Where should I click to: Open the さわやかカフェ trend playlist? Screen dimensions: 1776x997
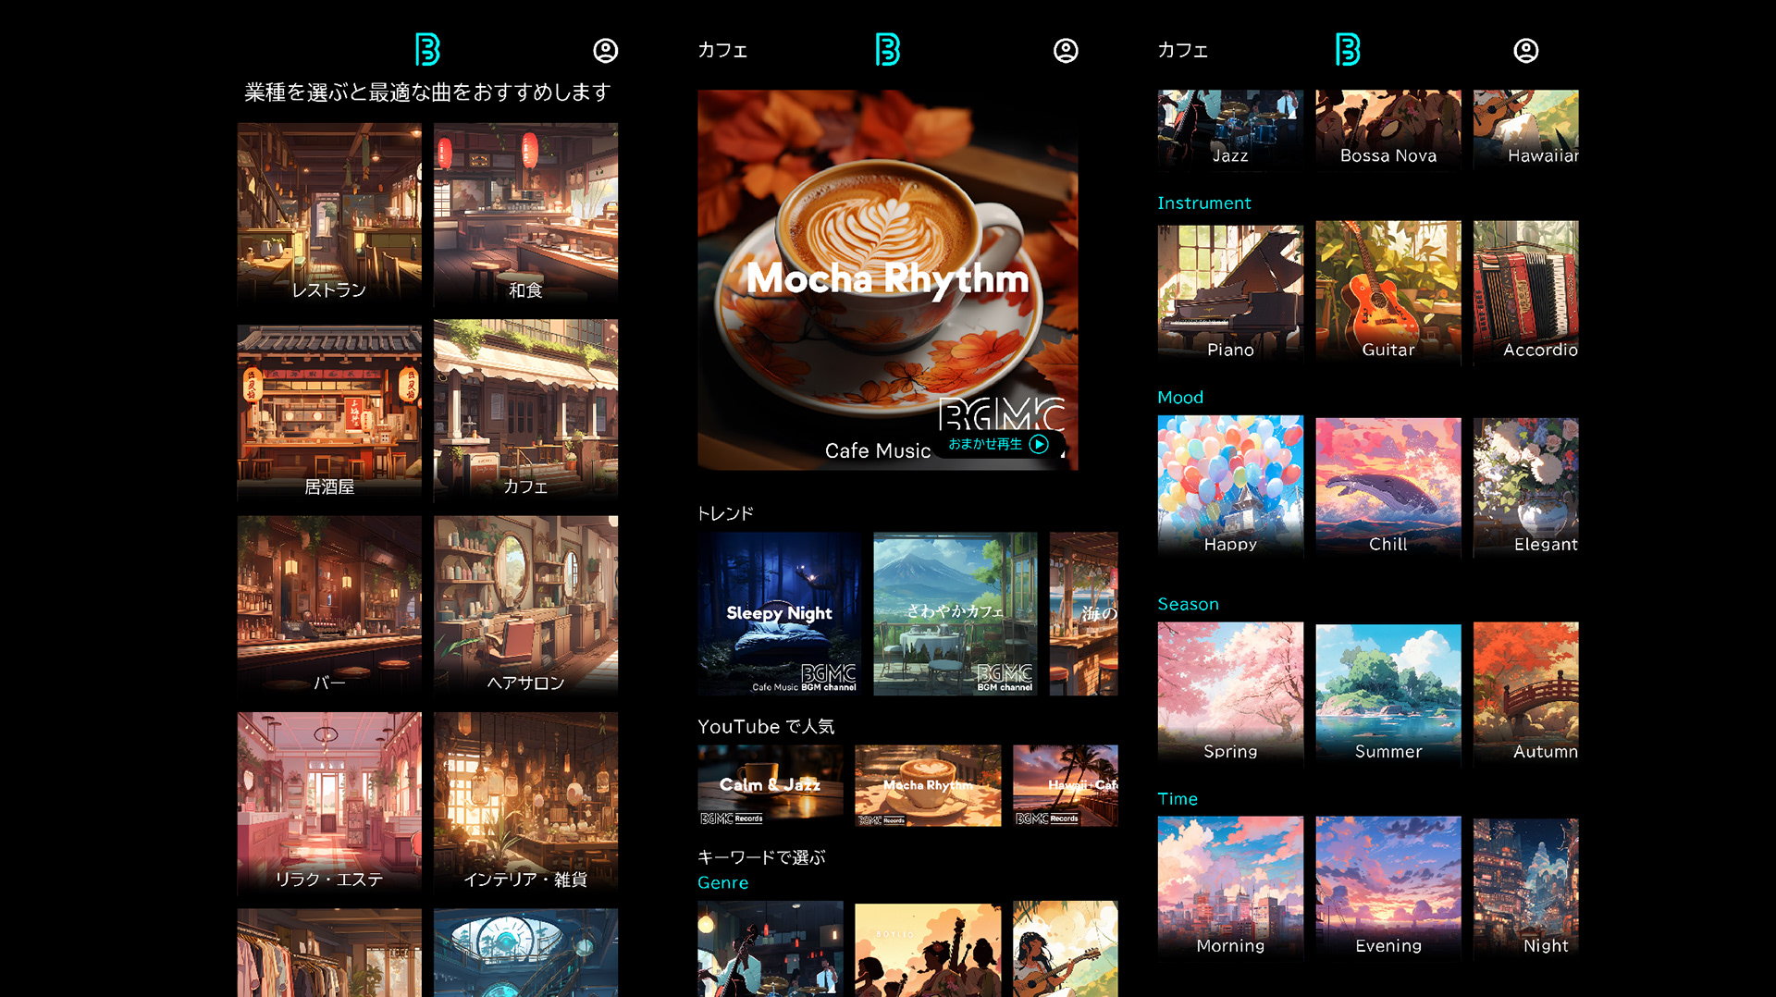(x=955, y=613)
